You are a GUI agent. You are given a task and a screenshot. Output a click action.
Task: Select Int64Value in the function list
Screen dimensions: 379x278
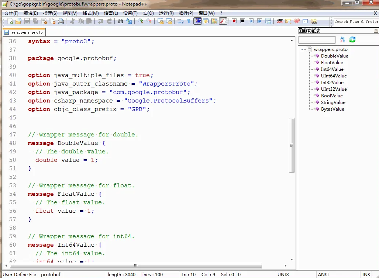coord(332,69)
